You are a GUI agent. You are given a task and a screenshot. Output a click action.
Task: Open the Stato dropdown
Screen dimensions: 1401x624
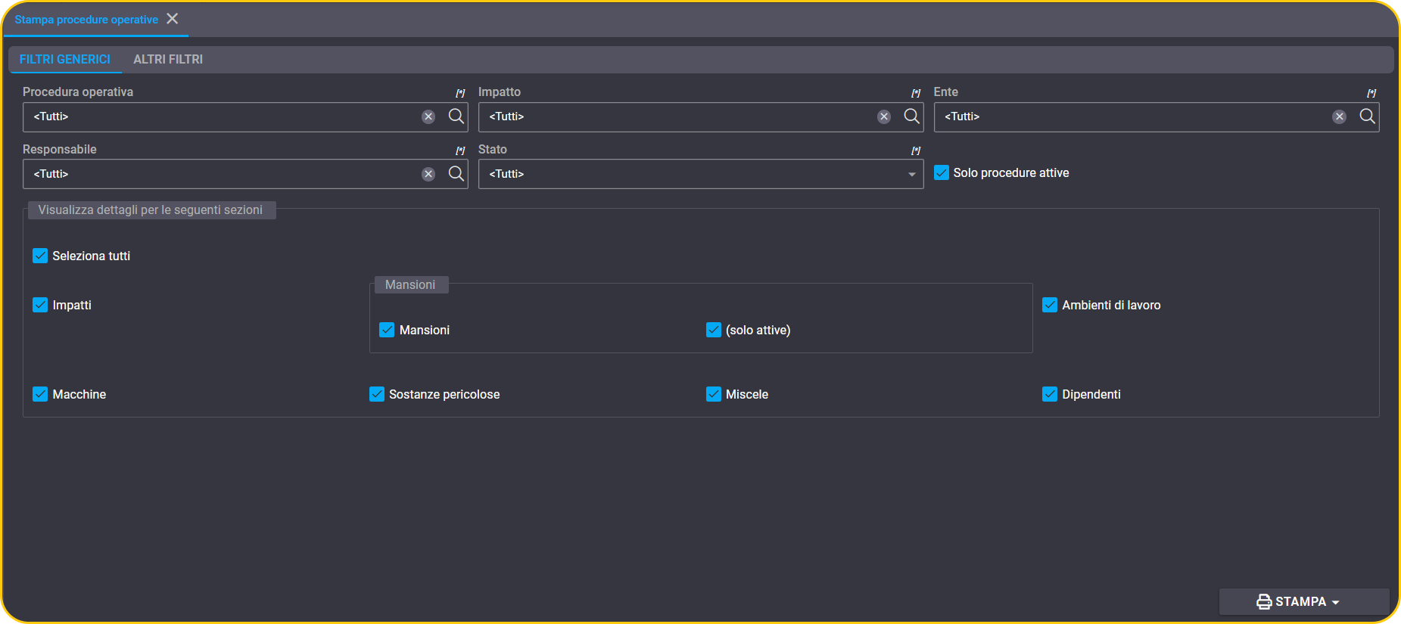701,174
